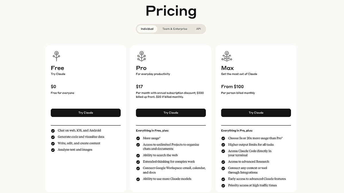This screenshot has width=344, height=193.
Task: Click the checkmark beside 'Priority access at high traffic times'
Action: [x=223, y=185]
